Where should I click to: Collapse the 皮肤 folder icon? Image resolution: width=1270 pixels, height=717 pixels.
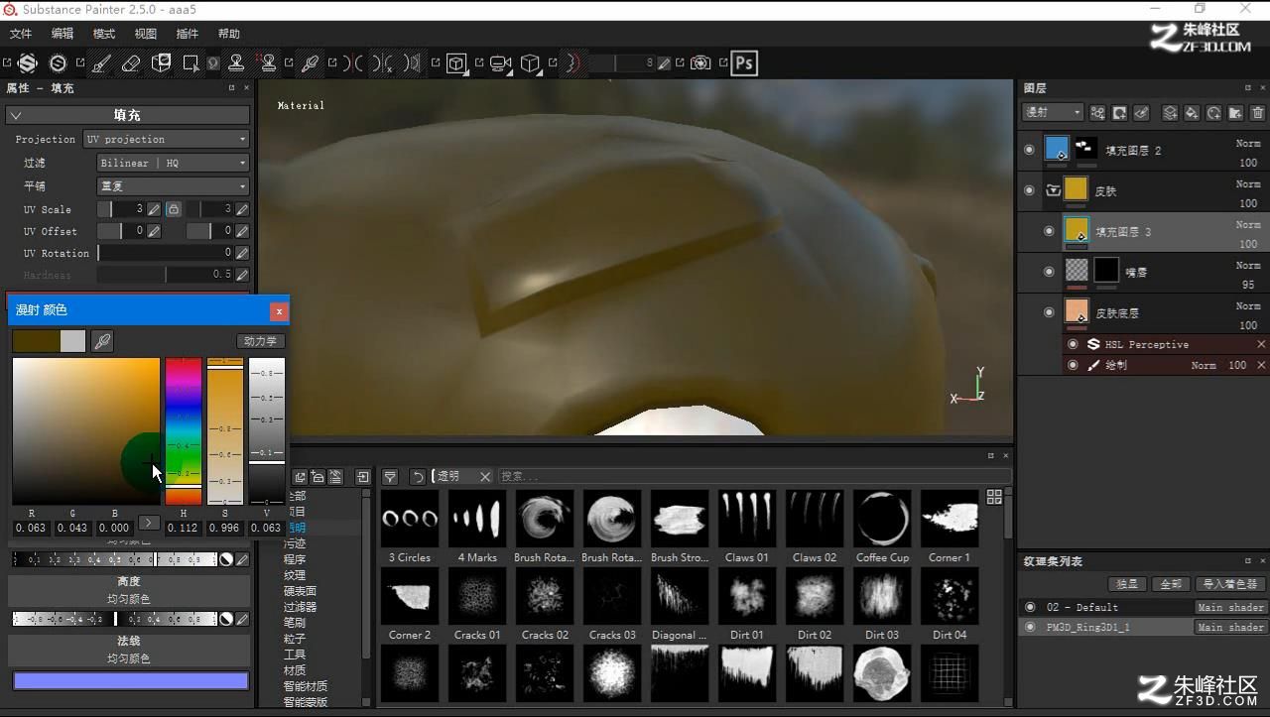tap(1053, 190)
